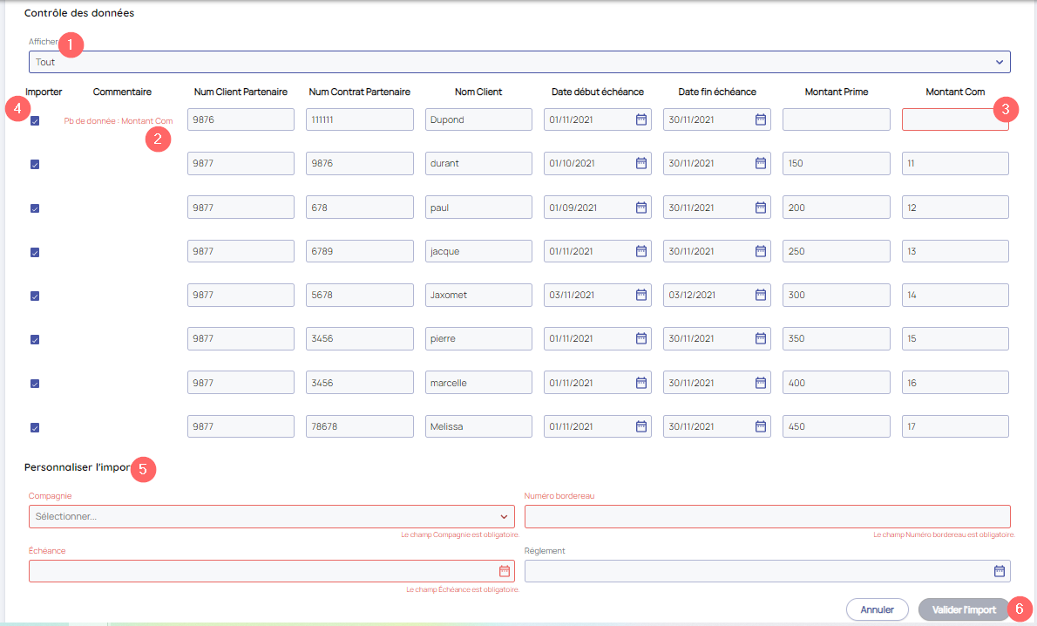The image size is (1037, 626).
Task: Select the Montant Prime field with value 350
Action: [x=836, y=338]
